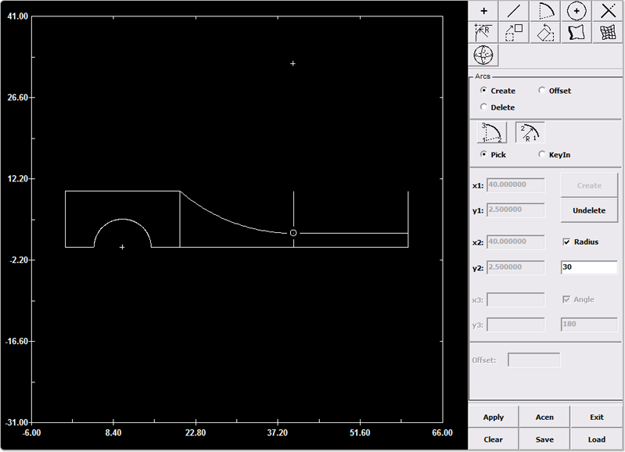Select the Create arcs radio button
This screenshot has height=452, width=625.
[x=483, y=91]
